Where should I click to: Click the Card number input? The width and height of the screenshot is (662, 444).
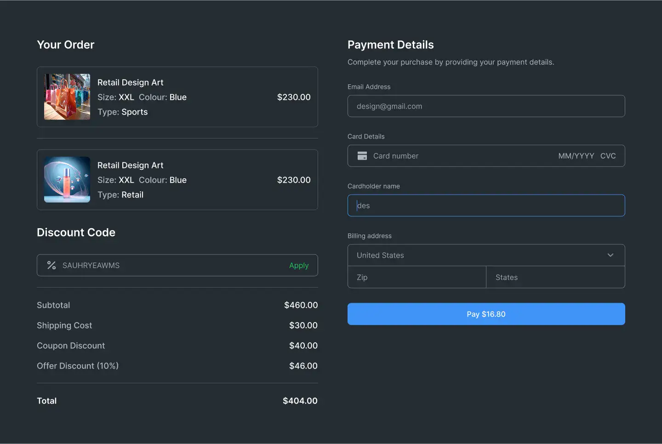pos(460,156)
